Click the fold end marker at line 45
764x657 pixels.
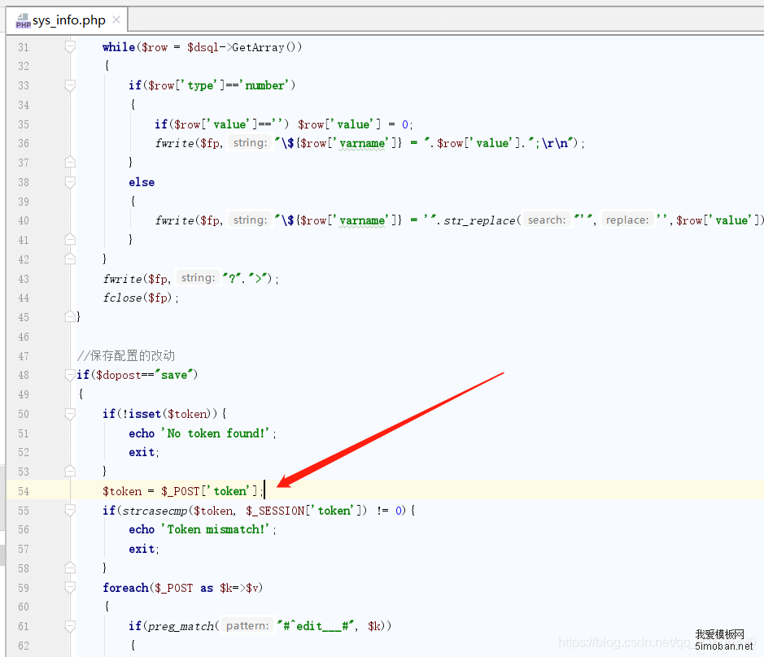[71, 317]
